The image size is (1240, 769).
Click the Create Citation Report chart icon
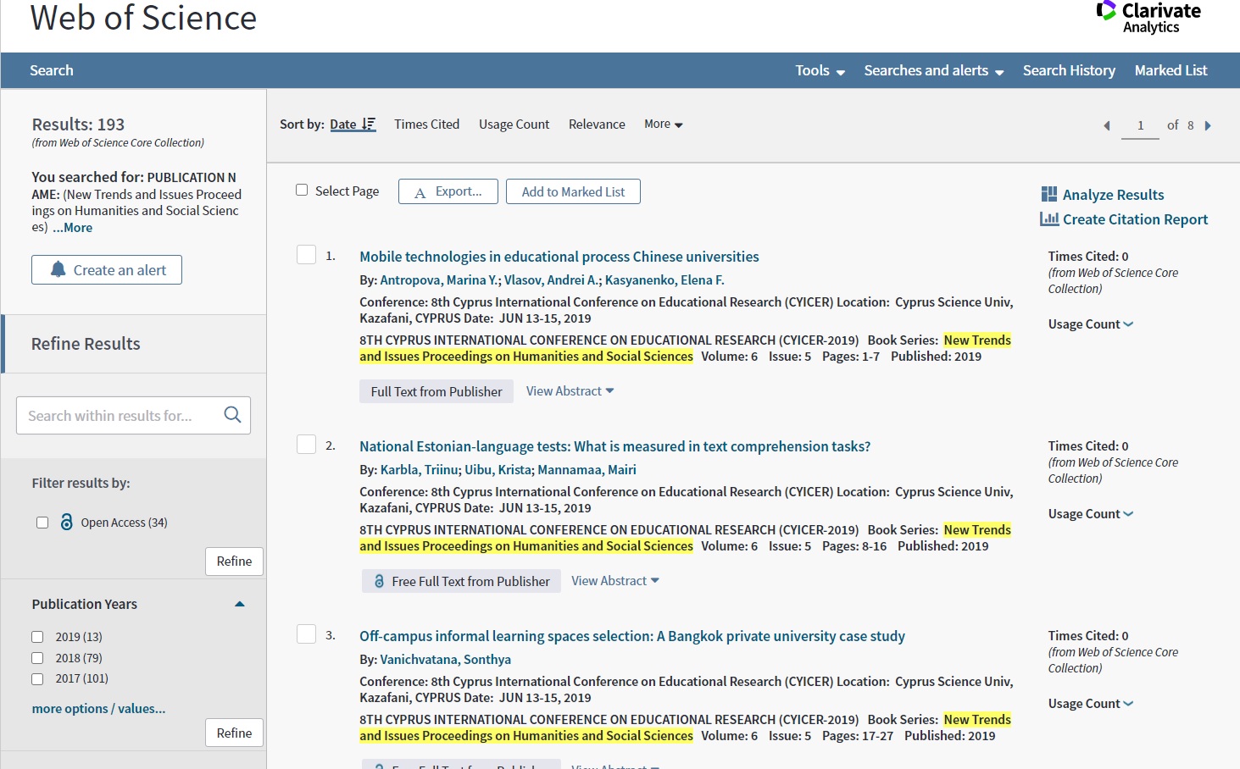coord(1049,219)
